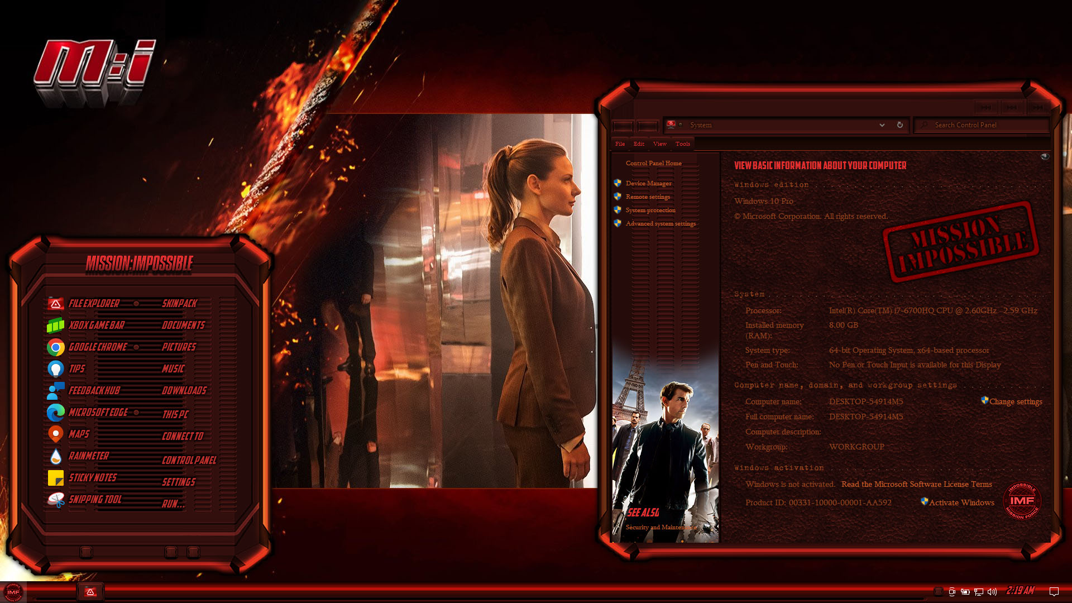Click the volume speaker tray icon

point(992,592)
